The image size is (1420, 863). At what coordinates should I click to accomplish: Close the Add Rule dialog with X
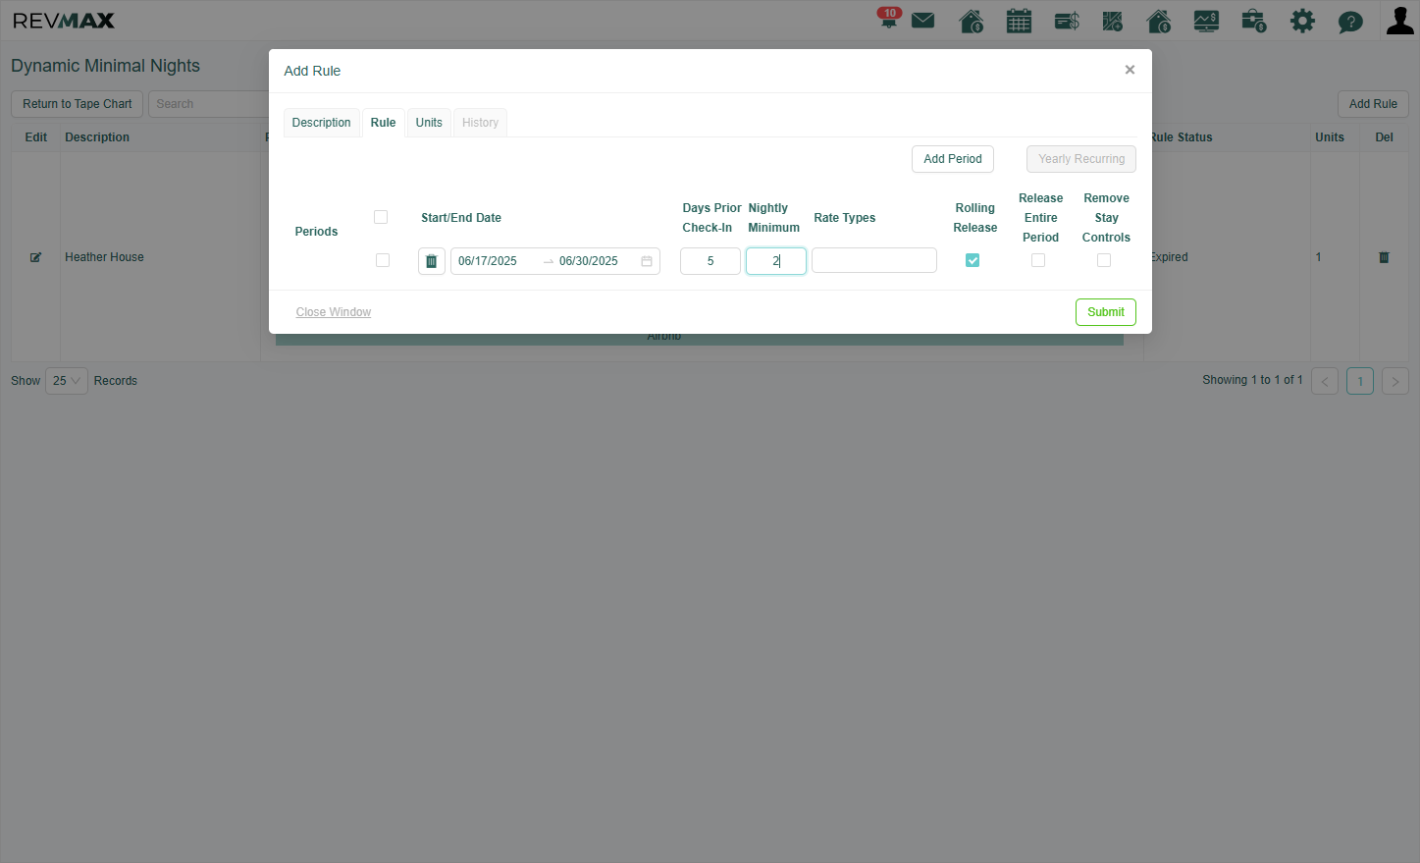1130,70
